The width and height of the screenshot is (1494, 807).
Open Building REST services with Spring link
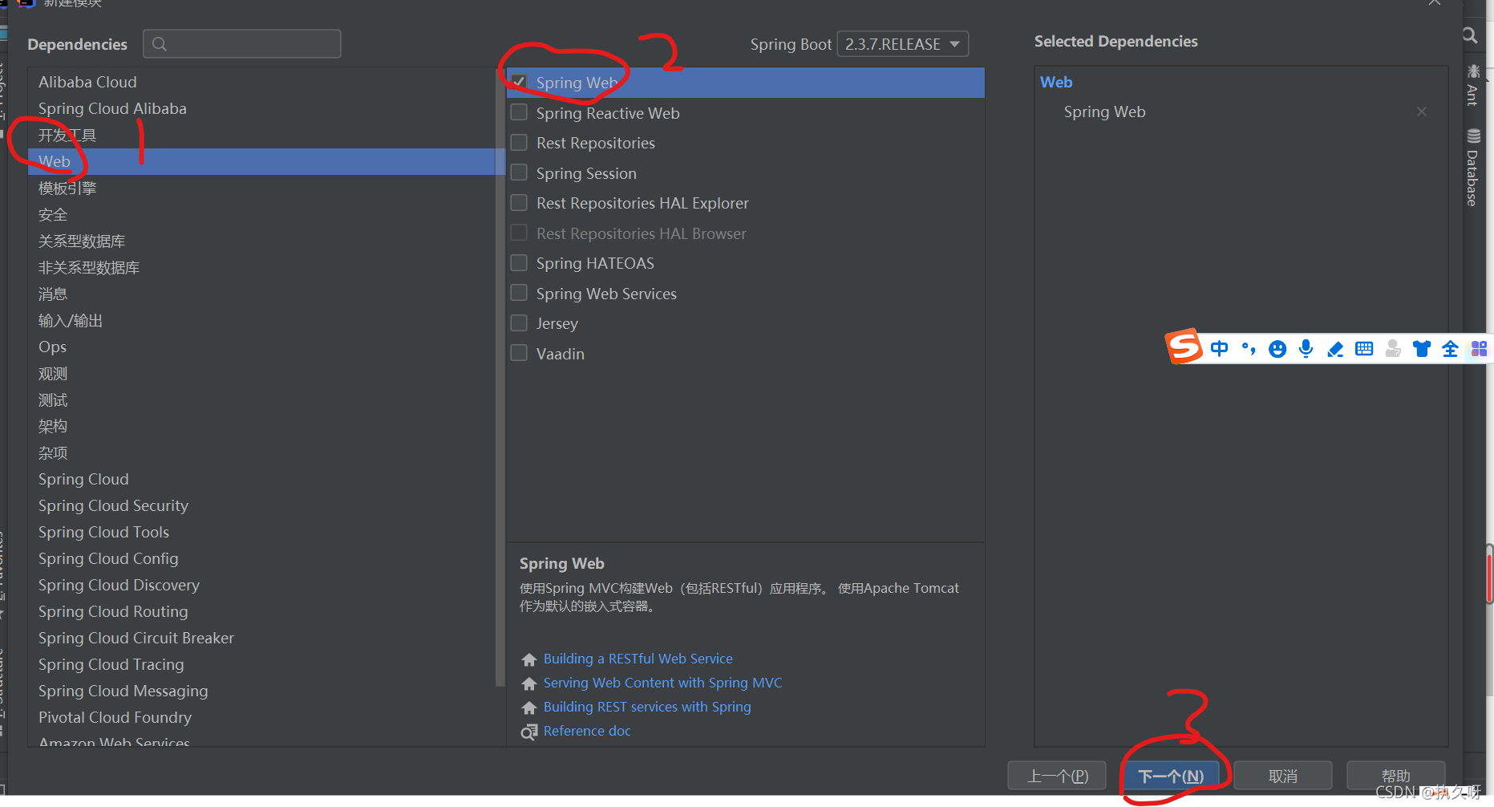point(647,707)
